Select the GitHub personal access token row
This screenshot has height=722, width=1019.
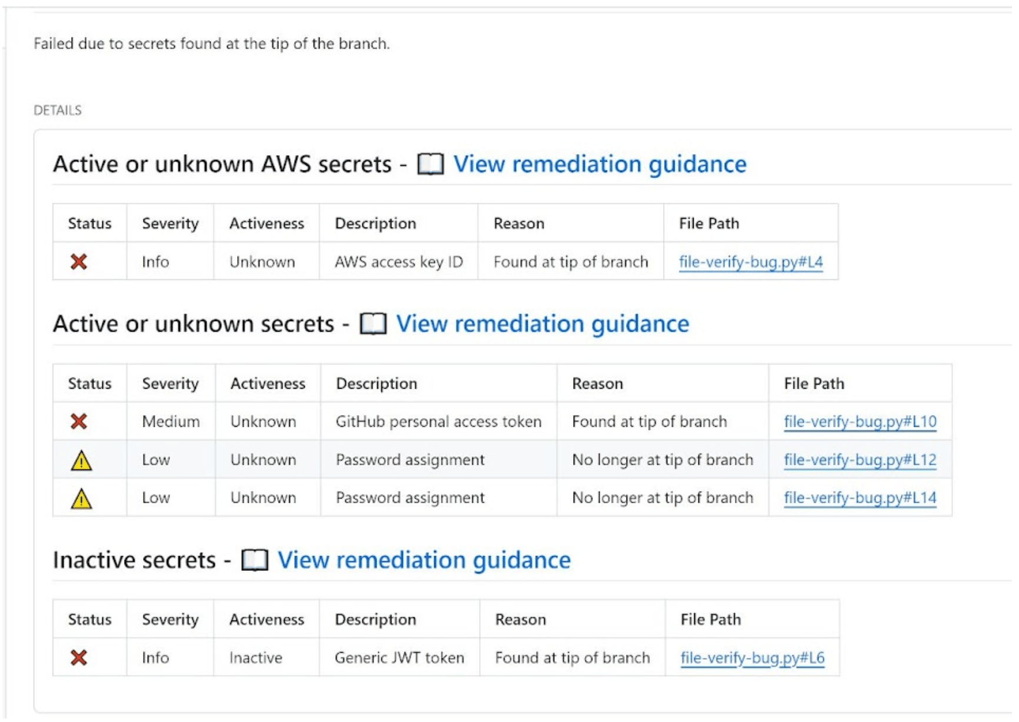click(x=438, y=421)
